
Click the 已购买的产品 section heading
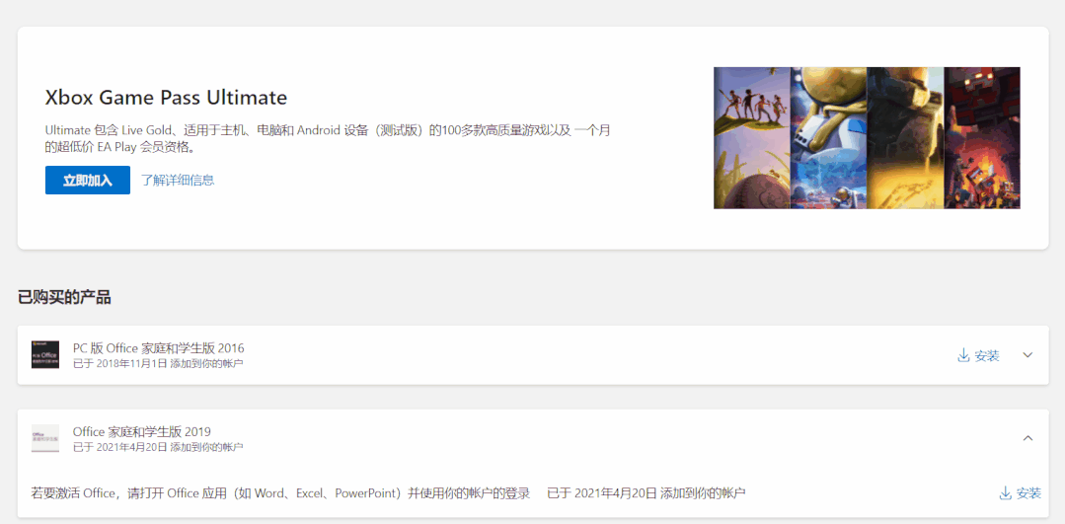pyautogui.click(x=64, y=297)
